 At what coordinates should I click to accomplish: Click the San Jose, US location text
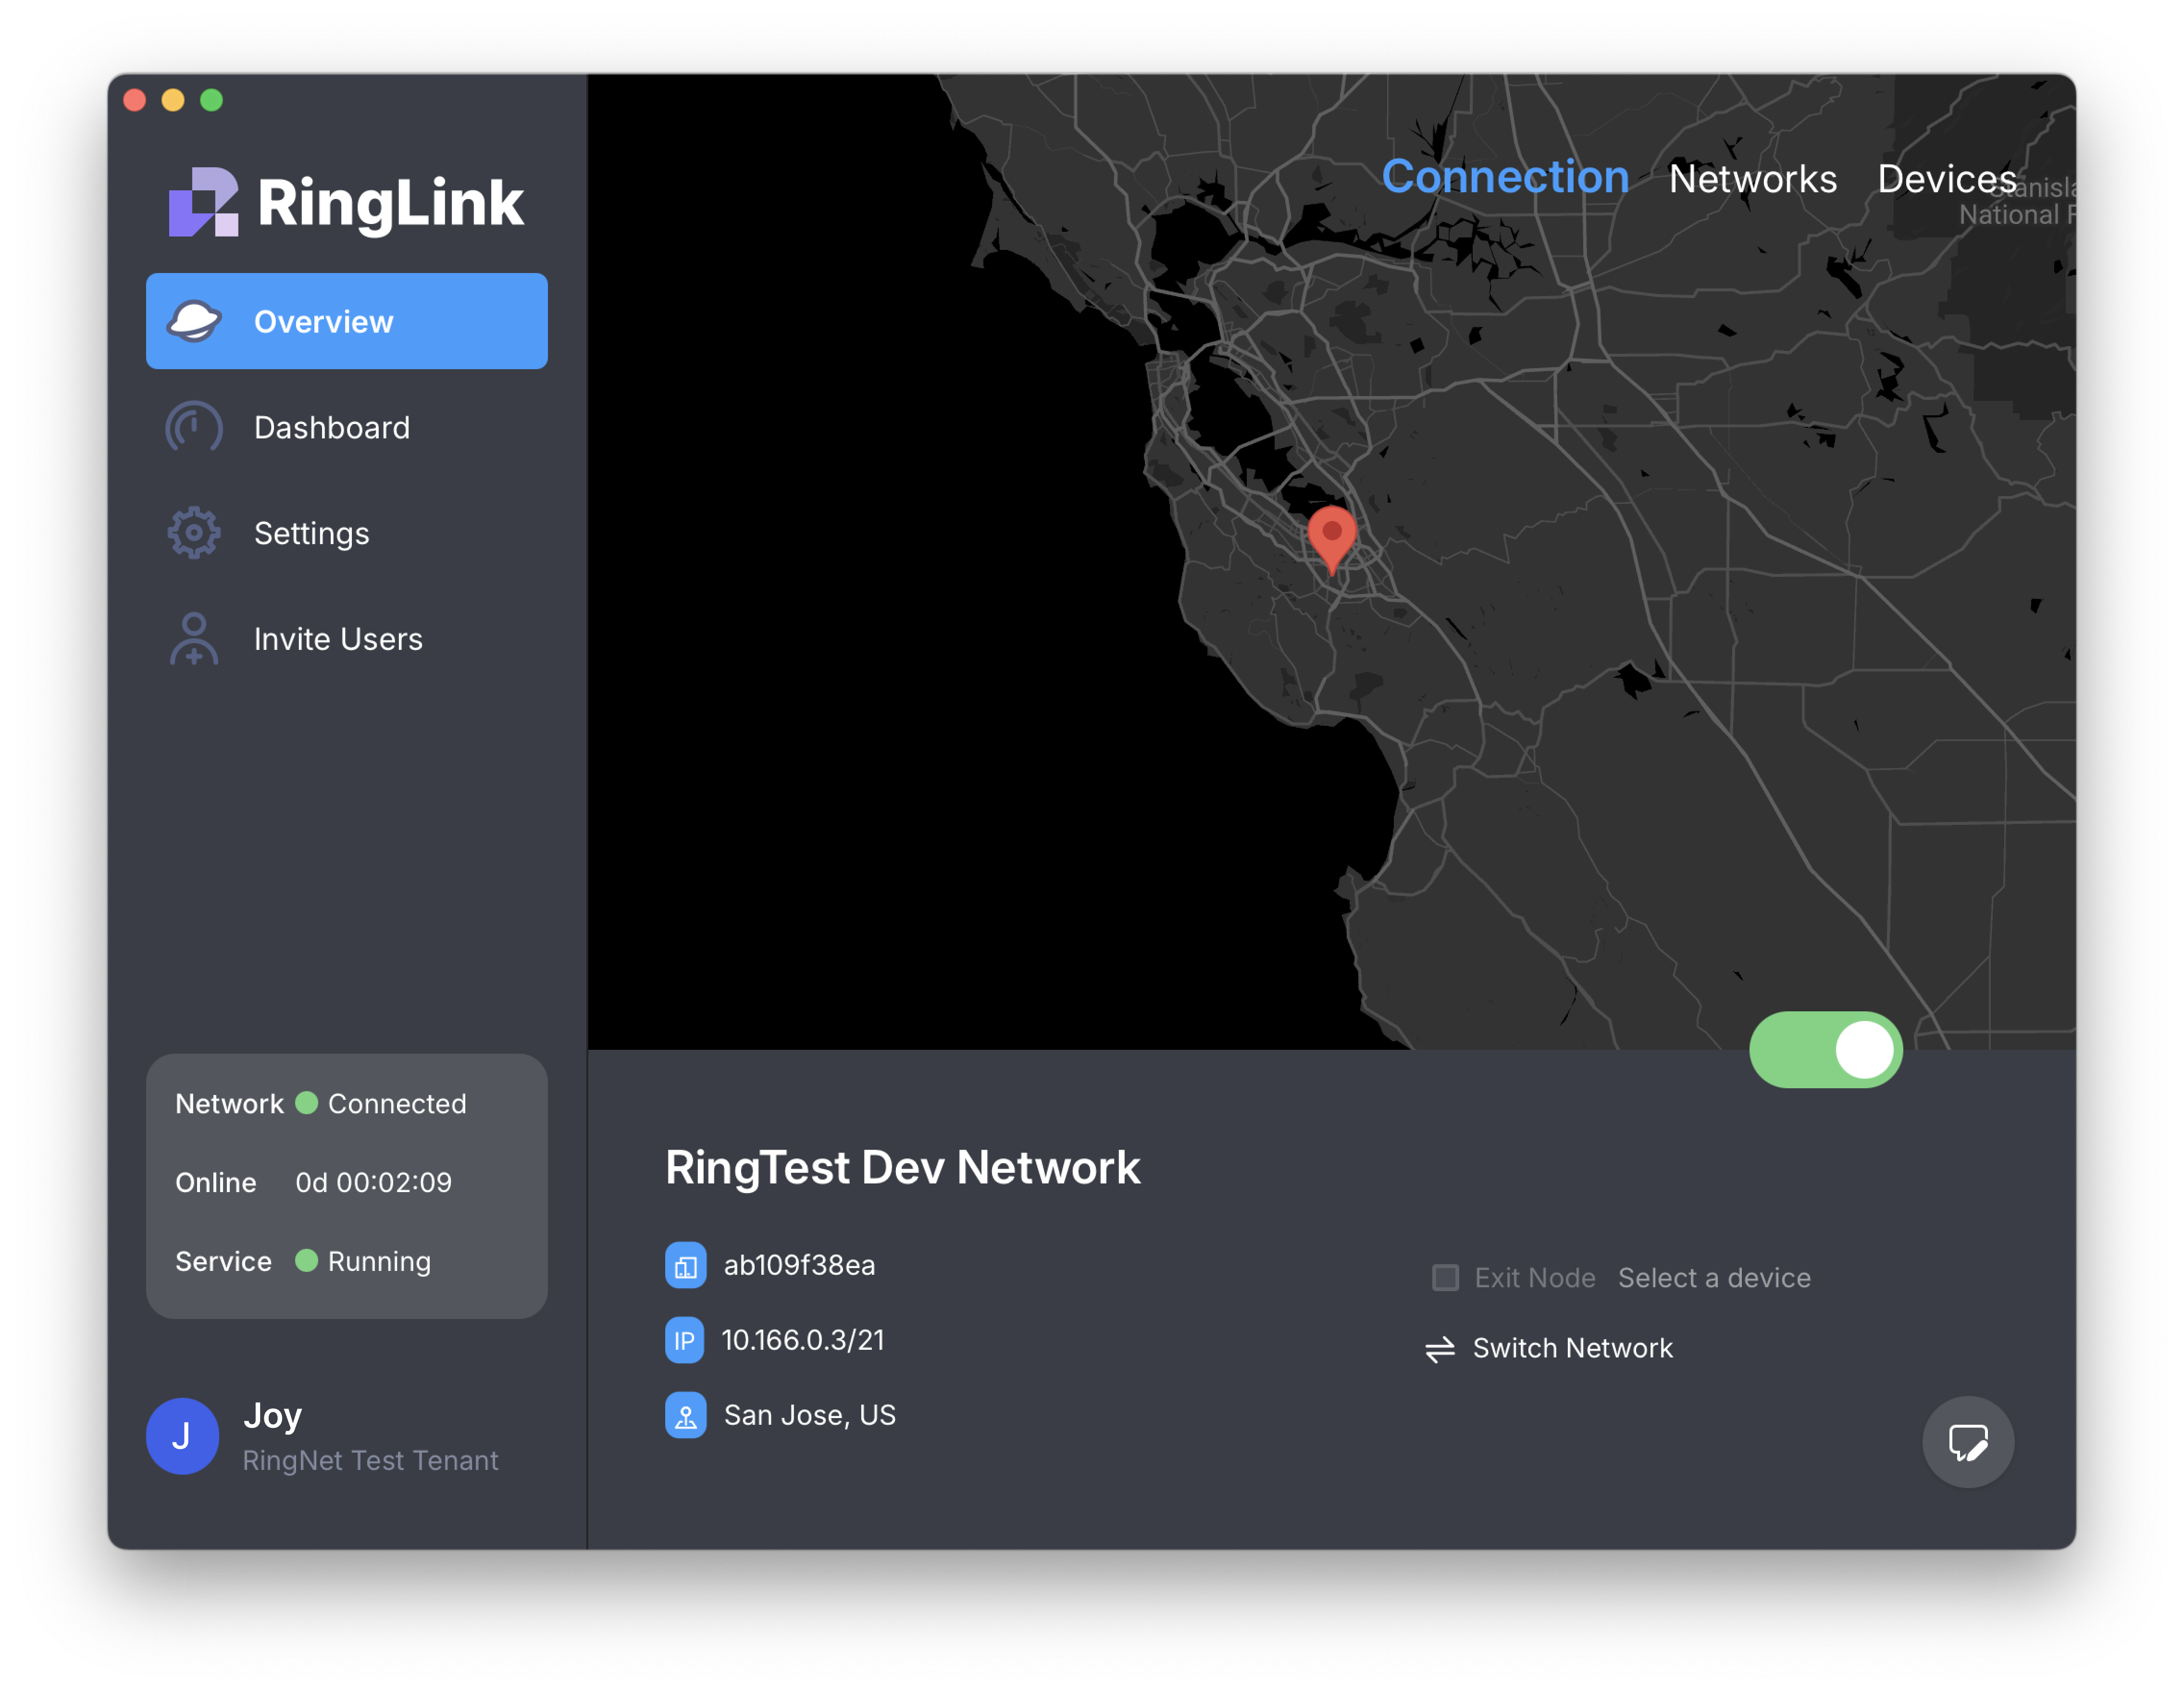pyautogui.click(x=810, y=1416)
